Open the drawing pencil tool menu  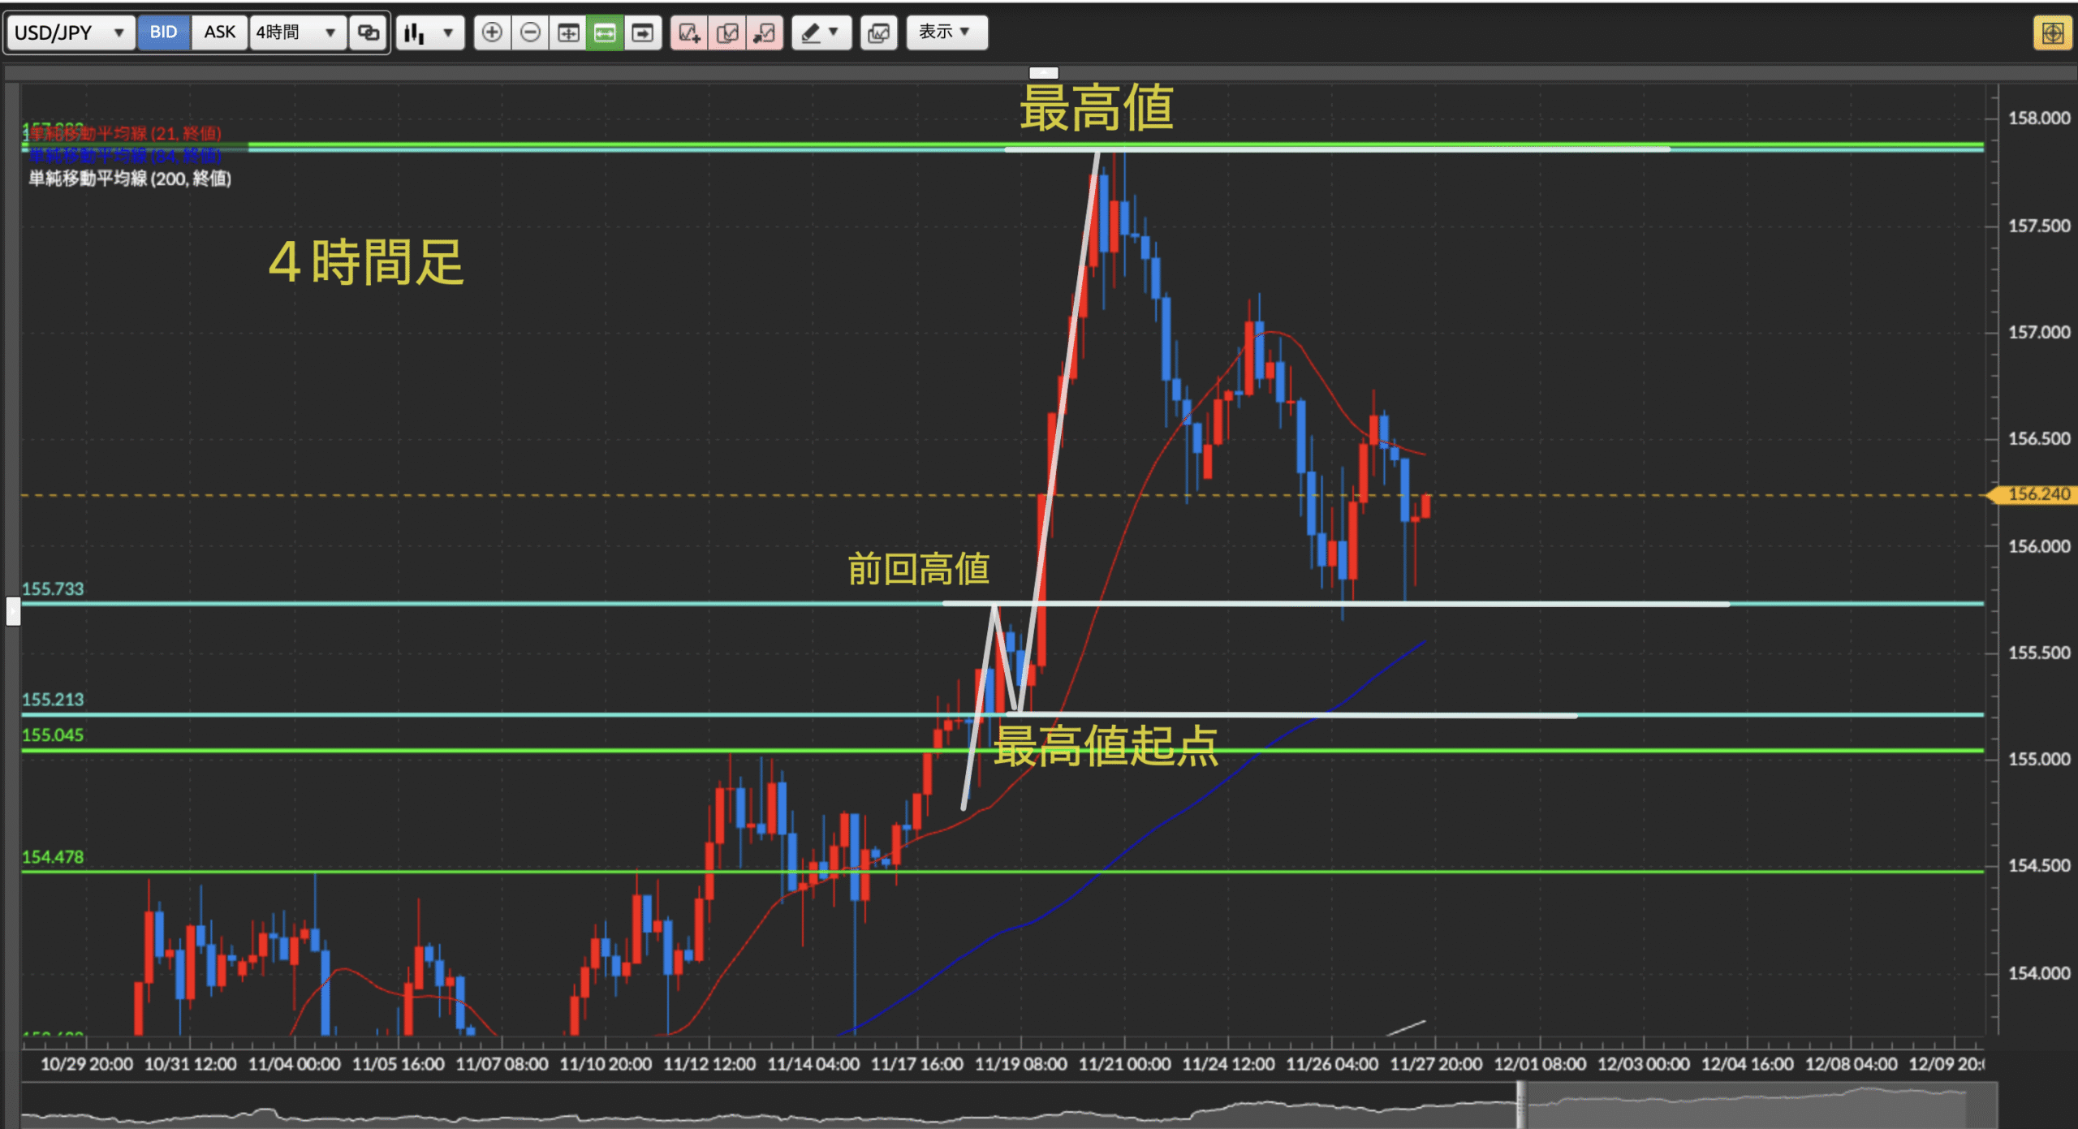click(821, 32)
